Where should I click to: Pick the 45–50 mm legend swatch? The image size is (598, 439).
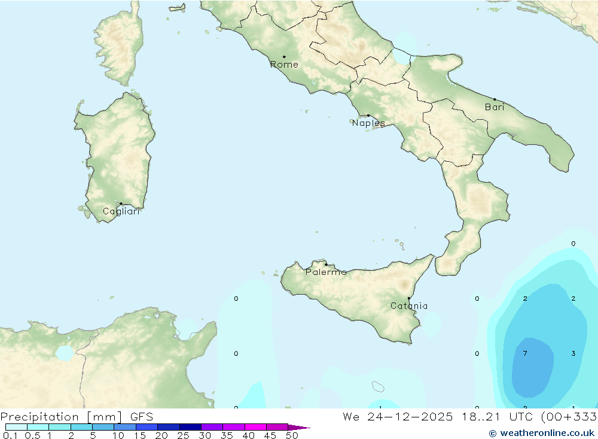pos(277,427)
